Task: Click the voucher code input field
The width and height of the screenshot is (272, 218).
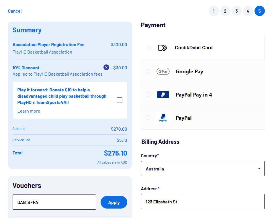Action: pos(54,202)
